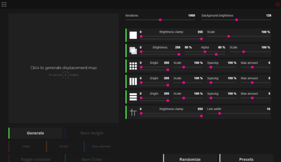The height and width of the screenshot is (162, 281).
Task: Click the red close circle icon
Action: pos(278,4)
